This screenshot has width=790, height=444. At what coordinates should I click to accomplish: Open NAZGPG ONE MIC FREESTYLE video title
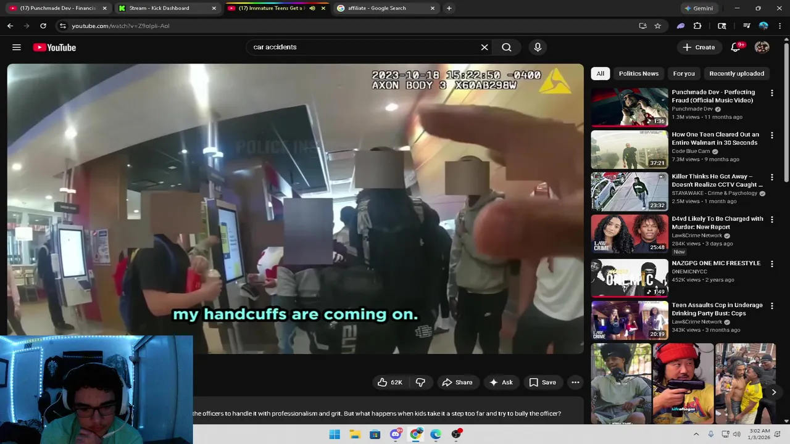pos(716,263)
